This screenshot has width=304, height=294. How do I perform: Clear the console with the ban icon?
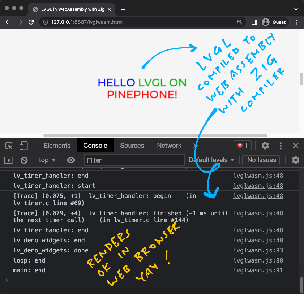[24, 160]
